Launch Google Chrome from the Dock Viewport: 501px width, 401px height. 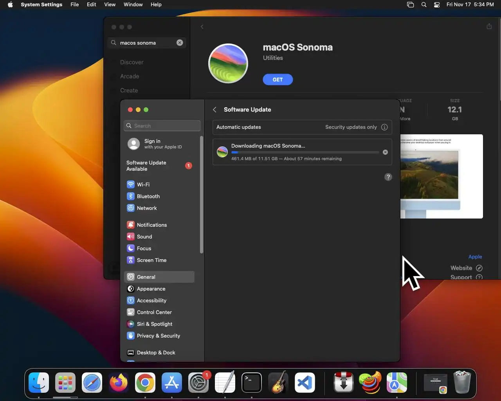145,383
